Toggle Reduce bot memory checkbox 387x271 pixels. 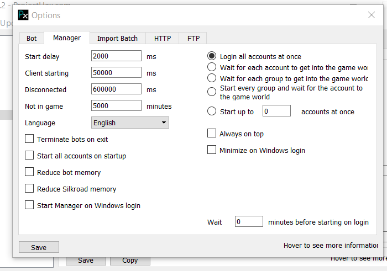click(29, 172)
